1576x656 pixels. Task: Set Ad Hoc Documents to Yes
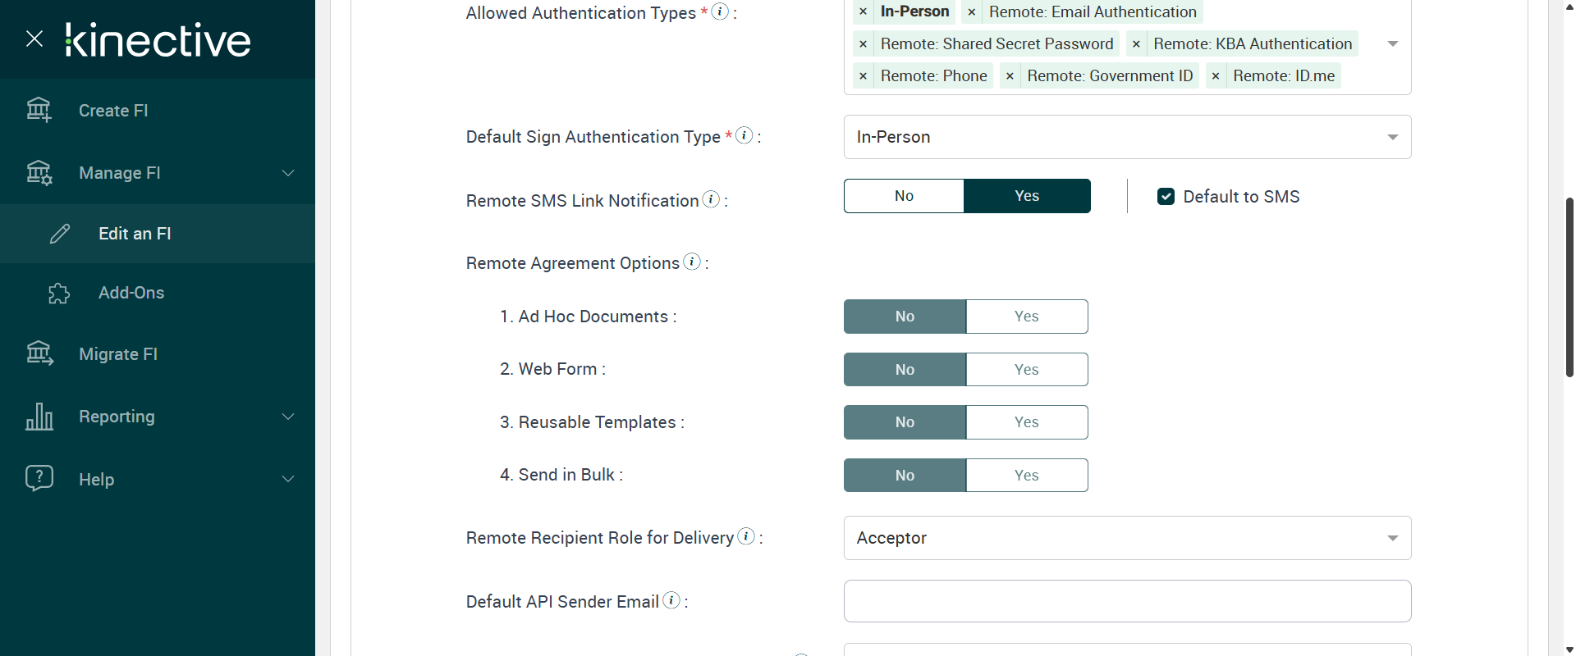point(1026,317)
